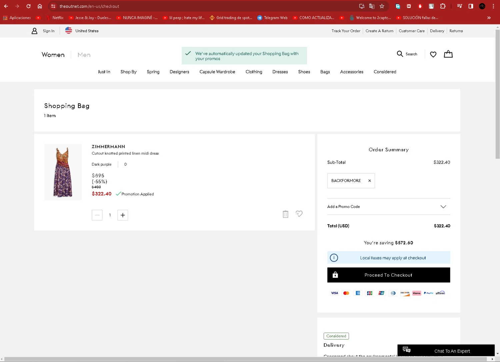Click the Zimmermann dress thumbnail
Viewport: 500px width, 362px height.
[63, 172]
